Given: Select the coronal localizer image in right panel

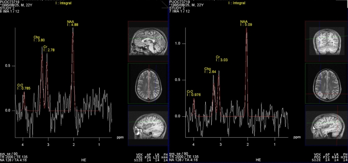Looking at the screenshot, I should [326, 41].
